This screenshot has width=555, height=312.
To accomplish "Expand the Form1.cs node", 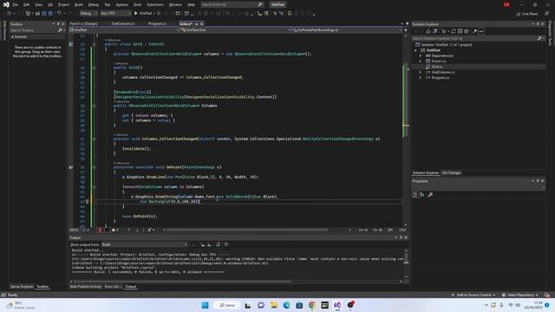I will tap(421, 62).
